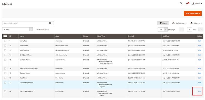
Task: Sort by the Created column header
Action: [144, 36]
